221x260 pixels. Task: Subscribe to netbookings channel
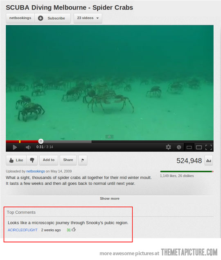[x=52, y=18]
